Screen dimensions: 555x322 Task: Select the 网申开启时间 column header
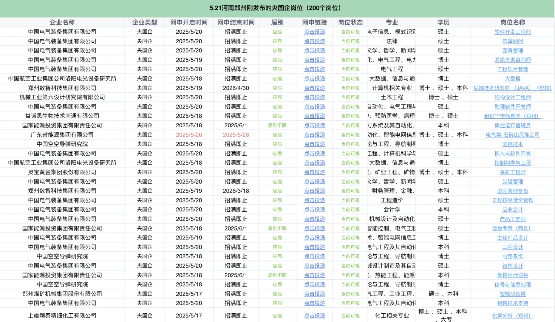click(x=189, y=22)
